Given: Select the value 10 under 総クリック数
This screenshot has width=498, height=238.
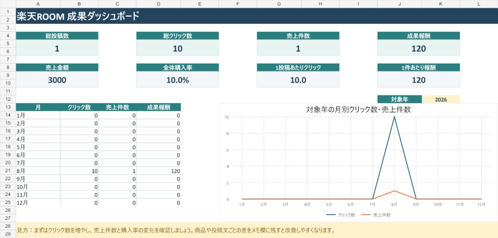Looking at the screenshot, I should [x=178, y=48].
